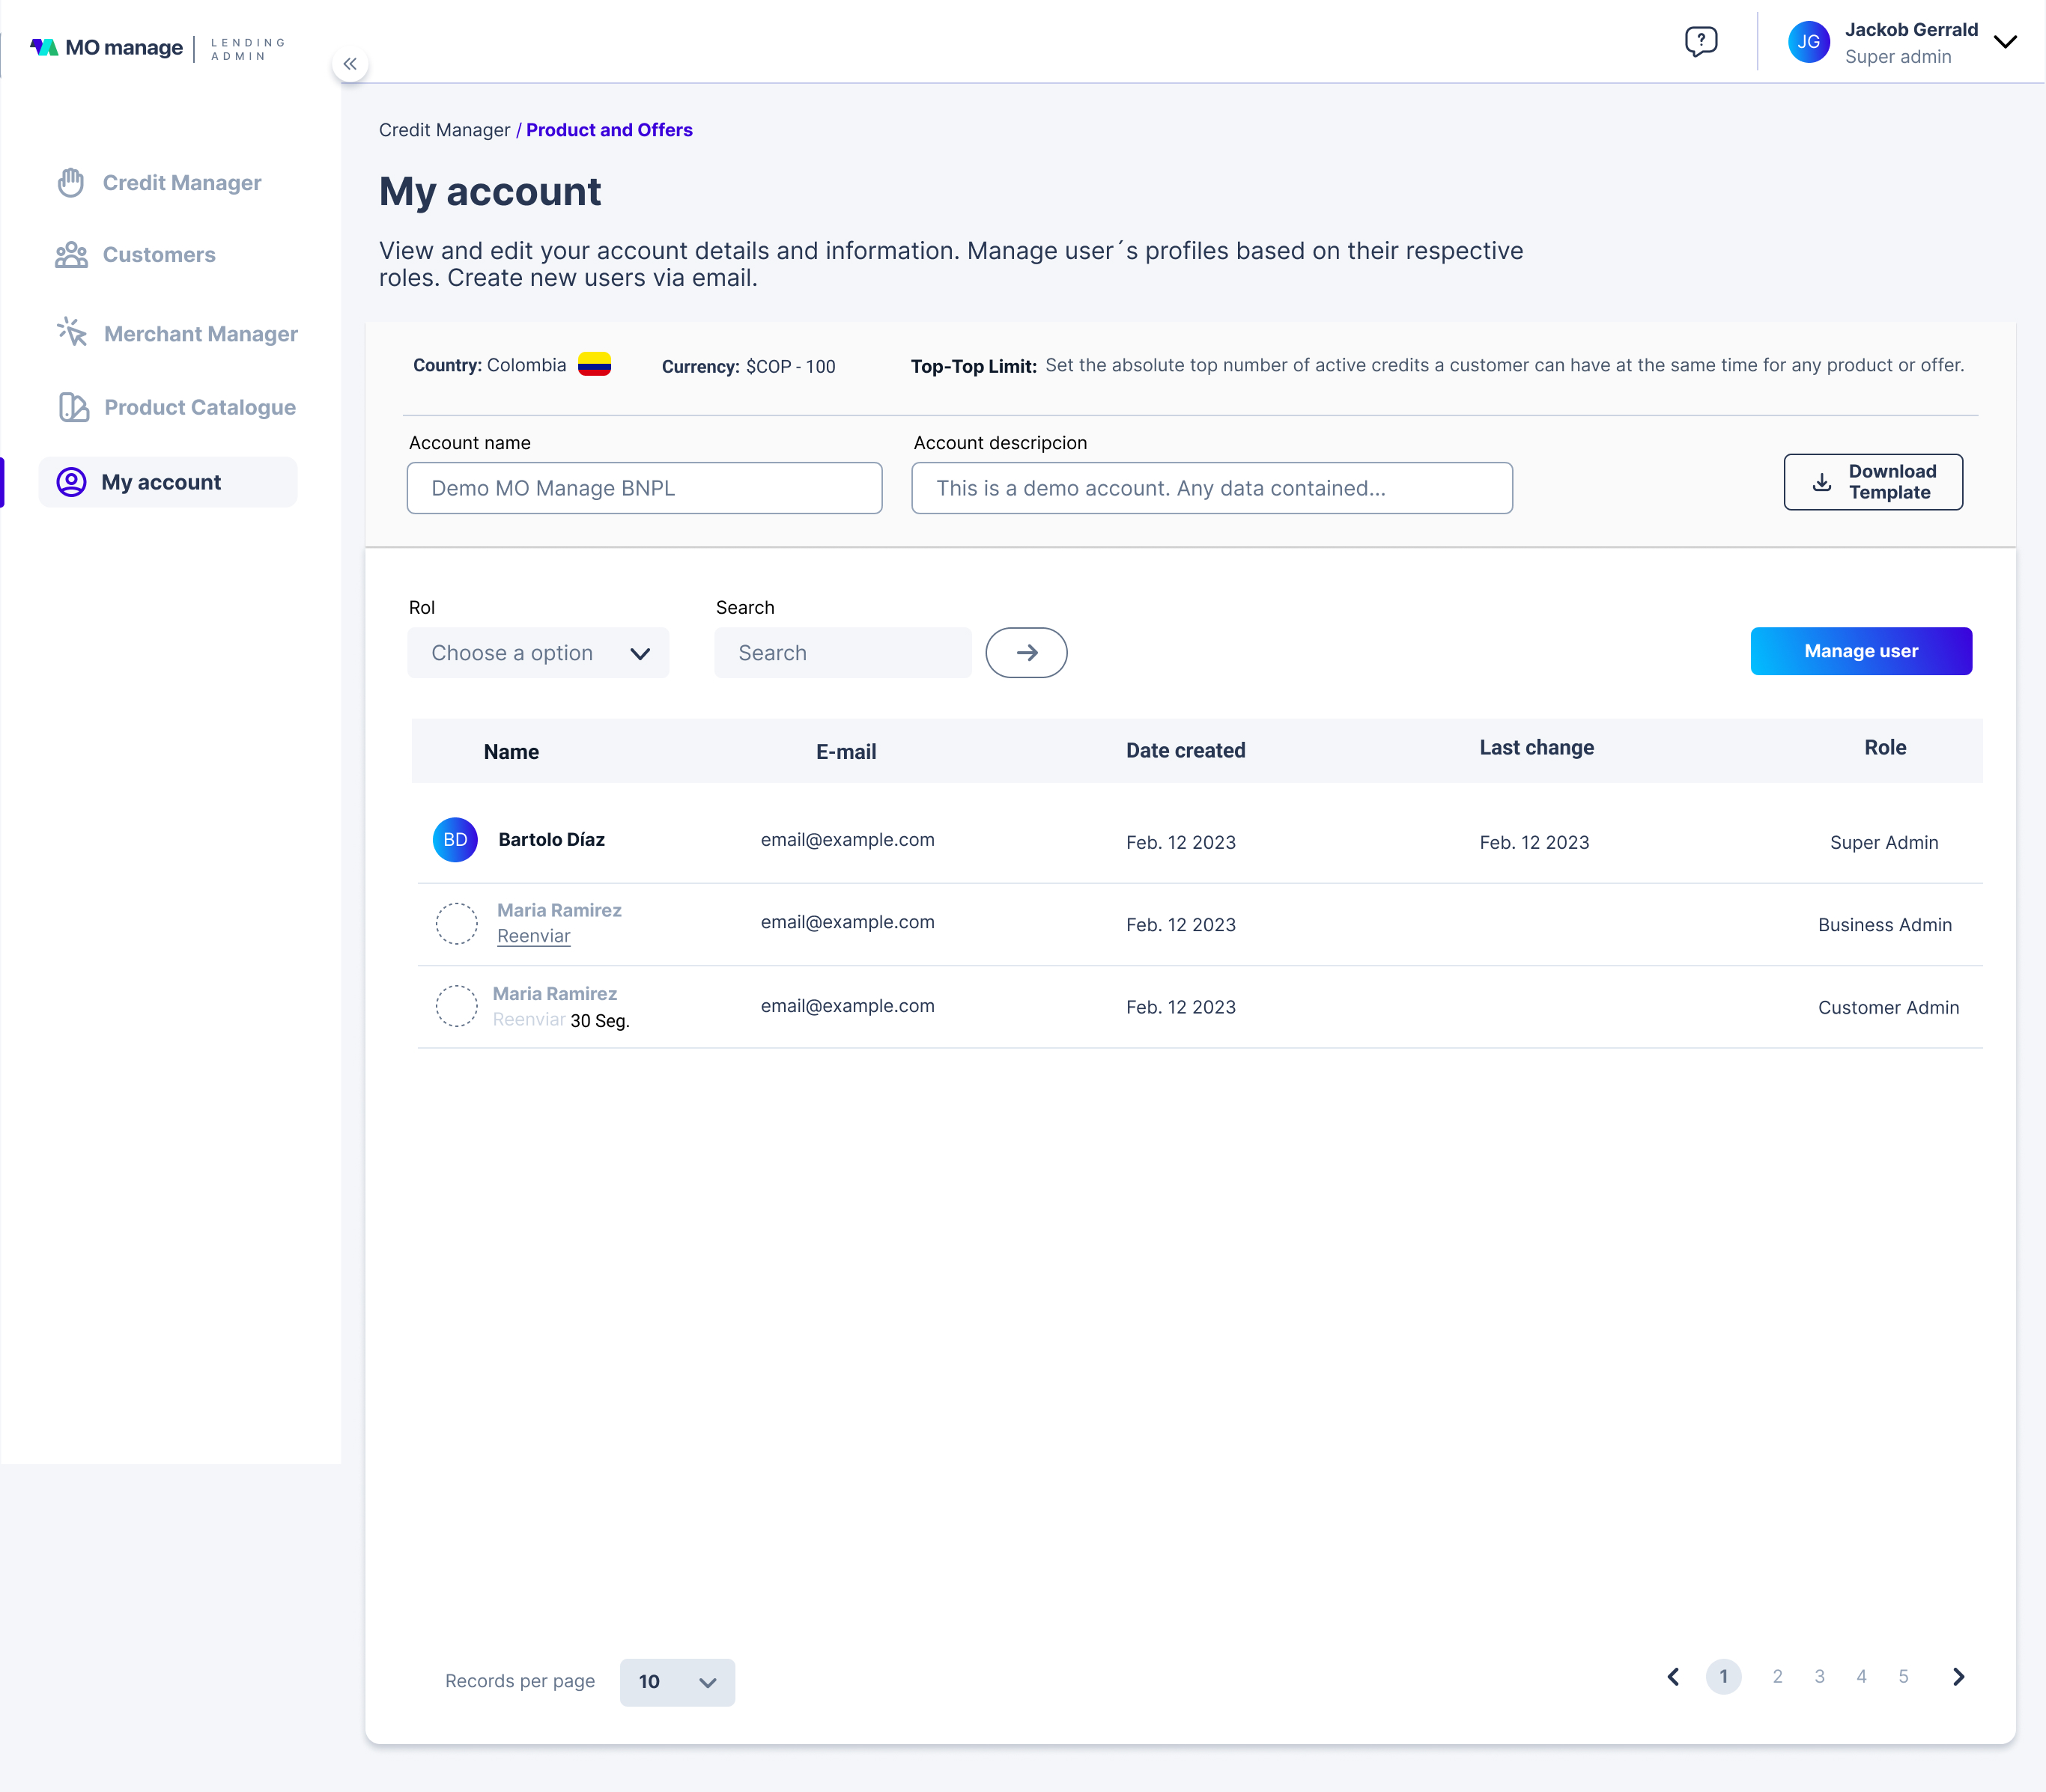Click the Account name input field

coord(644,488)
